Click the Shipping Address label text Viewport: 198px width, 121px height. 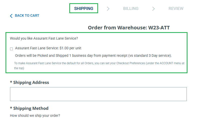pyautogui.click(x=31, y=82)
